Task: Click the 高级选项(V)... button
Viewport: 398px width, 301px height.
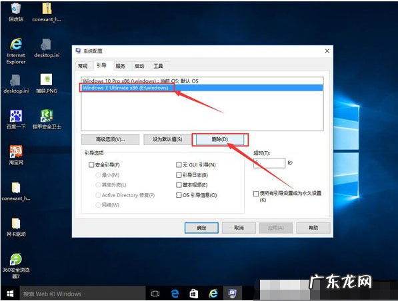Action: [110, 139]
